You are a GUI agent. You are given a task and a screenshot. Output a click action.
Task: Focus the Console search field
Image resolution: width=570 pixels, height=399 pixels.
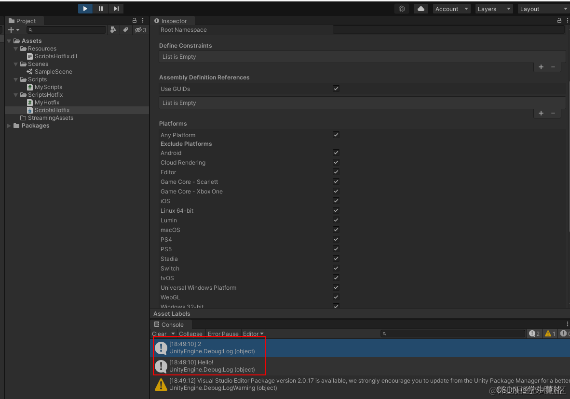453,334
